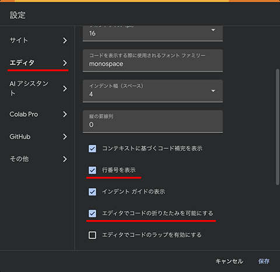Click the chevron next to エディタ
Image resolution: width=280 pixels, height=272 pixels.
tap(65, 63)
